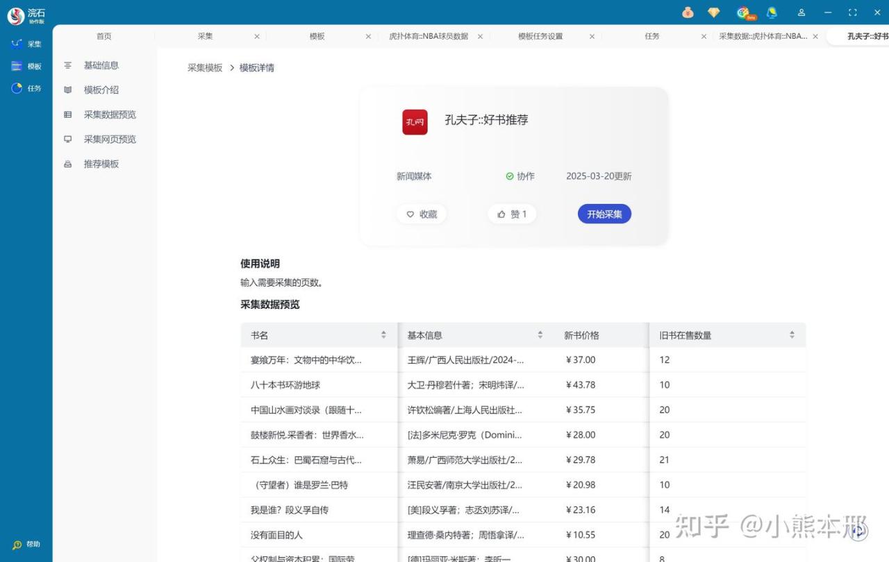The width and height of the screenshot is (889, 562).
Task: Open the user account icon
Action: click(801, 12)
